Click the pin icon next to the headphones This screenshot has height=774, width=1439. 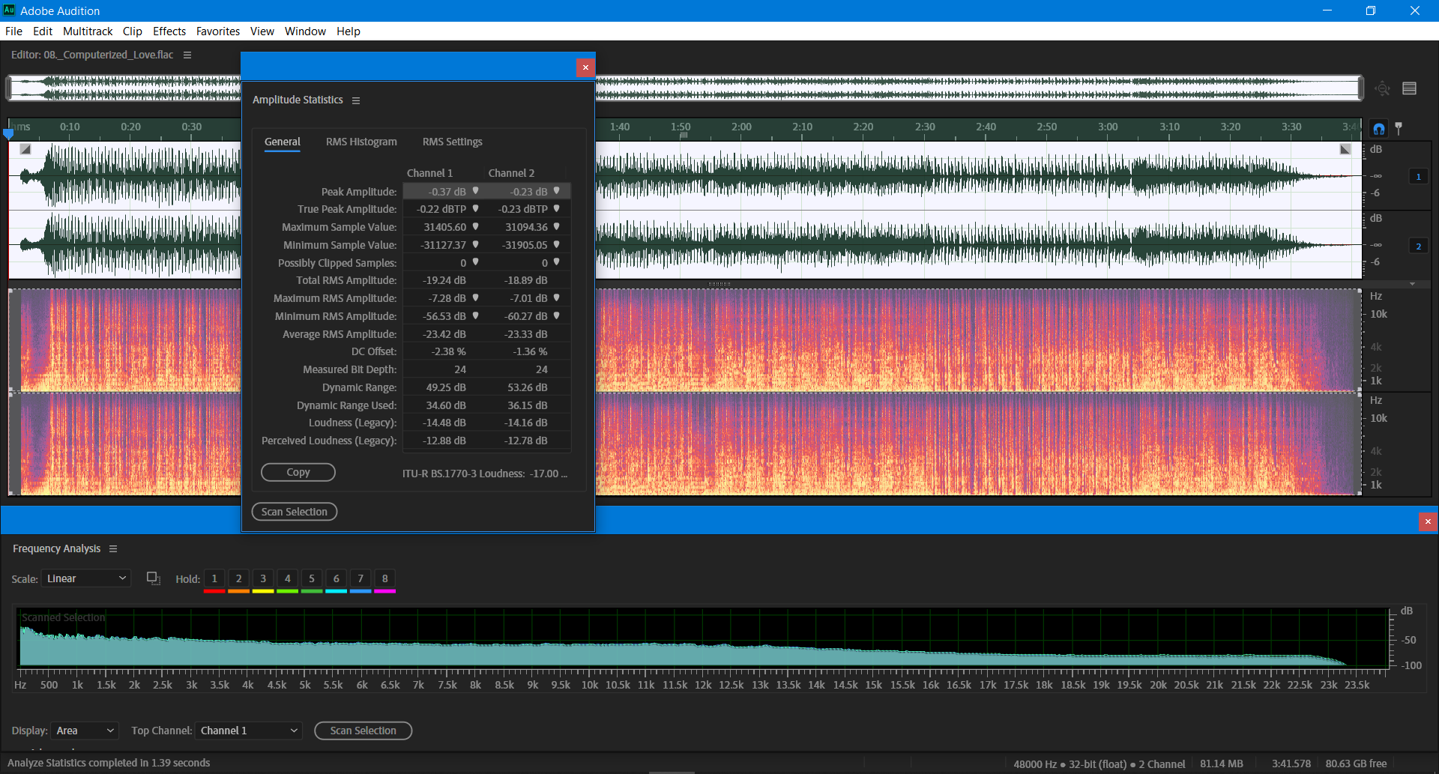tap(1400, 128)
